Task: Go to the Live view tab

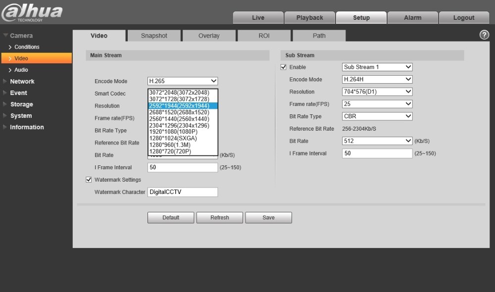Action: coord(258,18)
